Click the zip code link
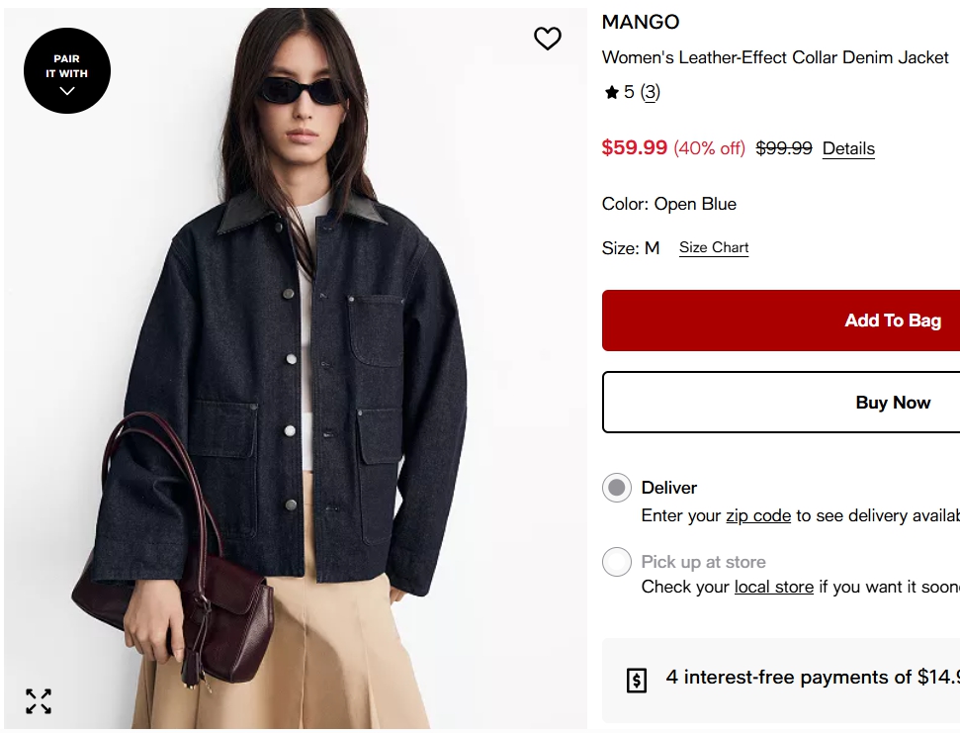960x733 pixels. 758,515
